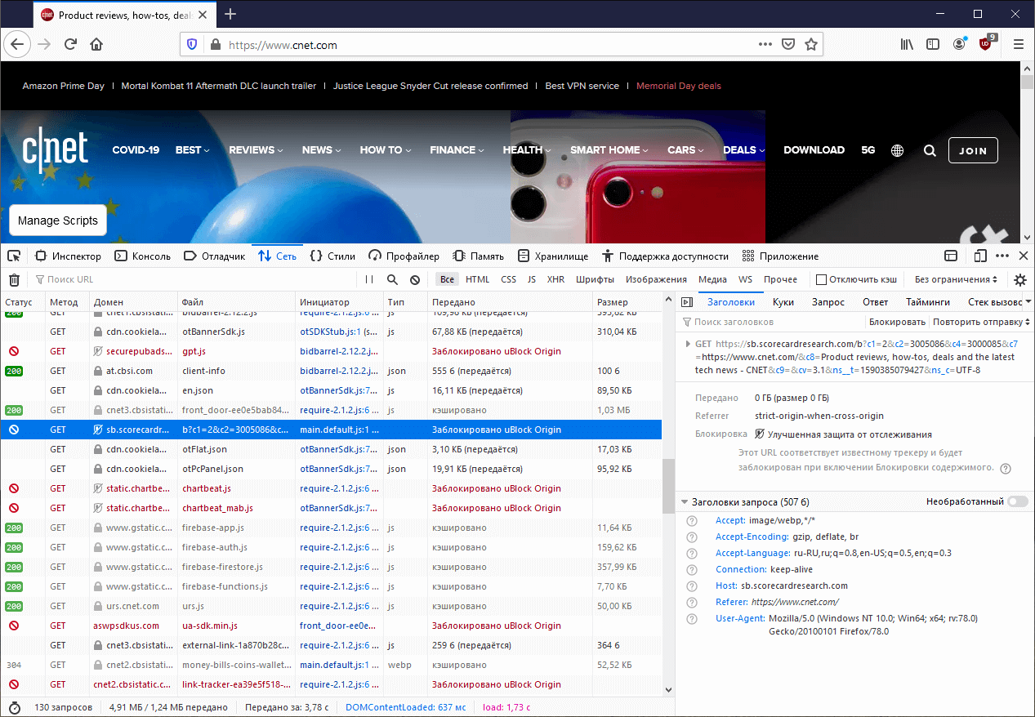Click Manage Scripts button
The width and height of the screenshot is (1035, 717).
pos(58,220)
